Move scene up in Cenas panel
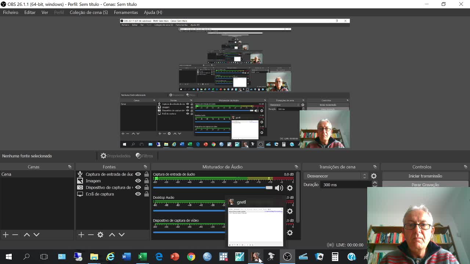Image resolution: width=470 pixels, height=264 pixels. coord(27,235)
